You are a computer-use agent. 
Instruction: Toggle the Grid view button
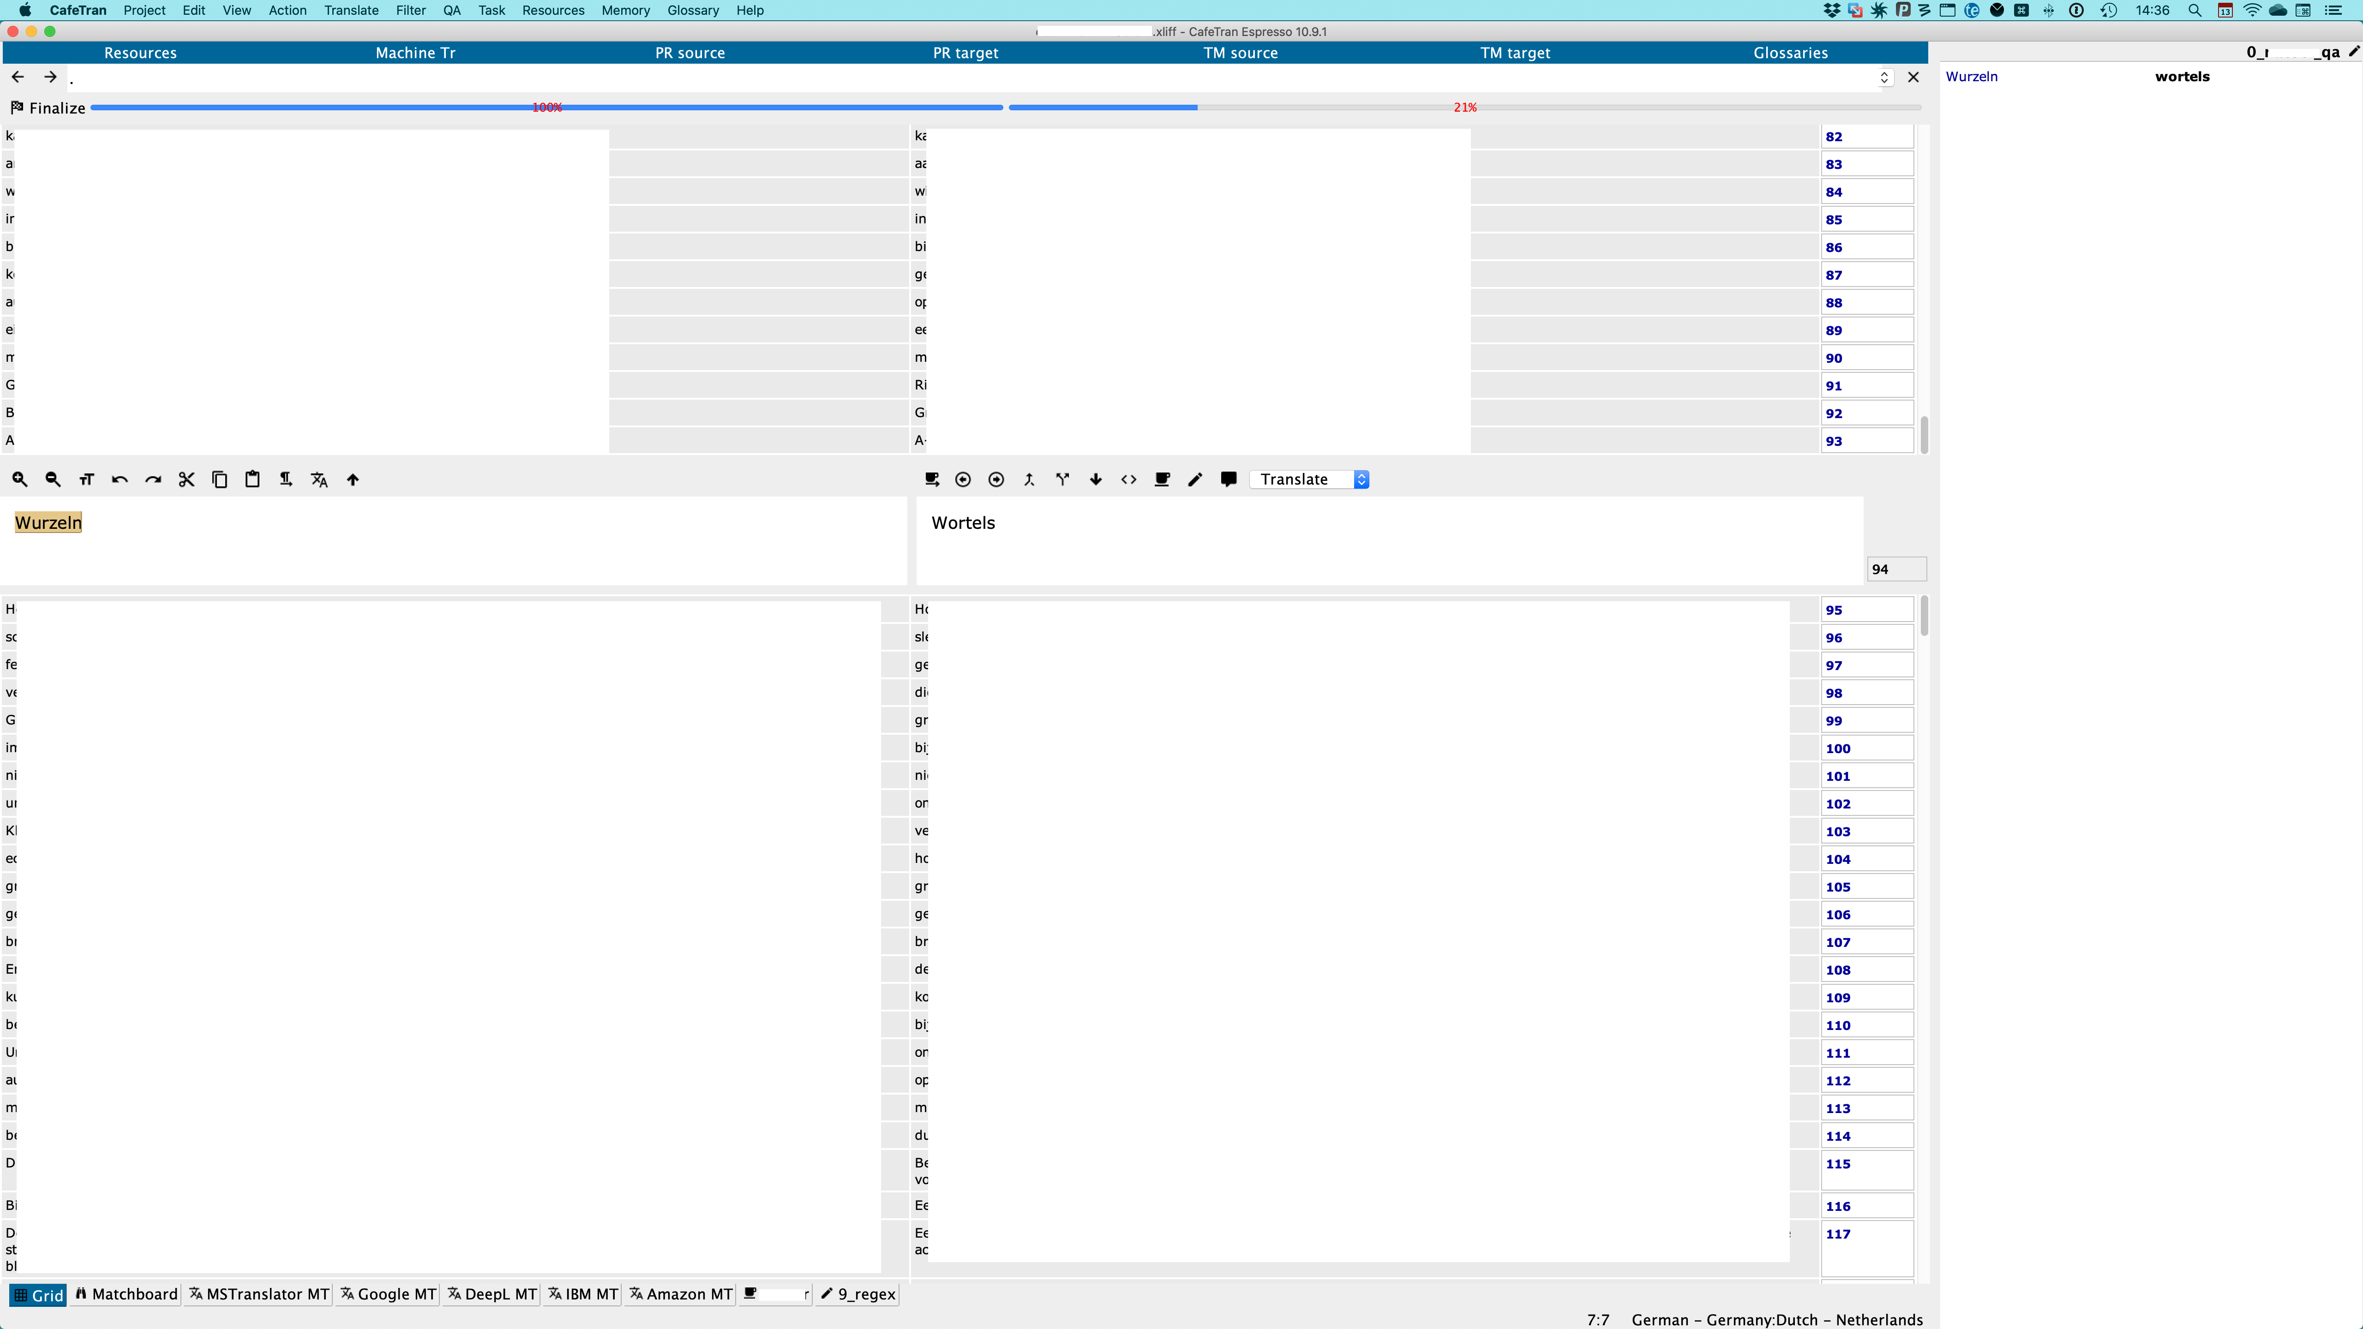(38, 1294)
